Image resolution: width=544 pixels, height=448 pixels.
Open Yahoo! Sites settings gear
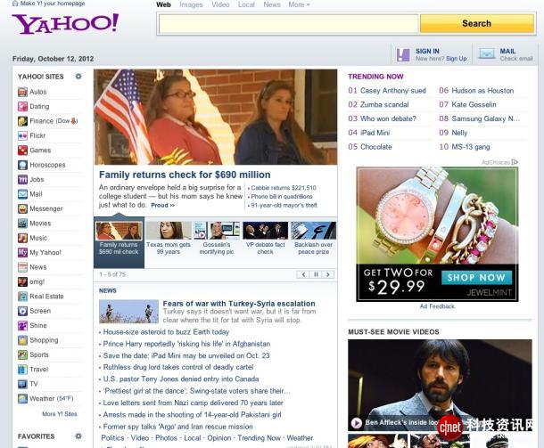(x=78, y=77)
